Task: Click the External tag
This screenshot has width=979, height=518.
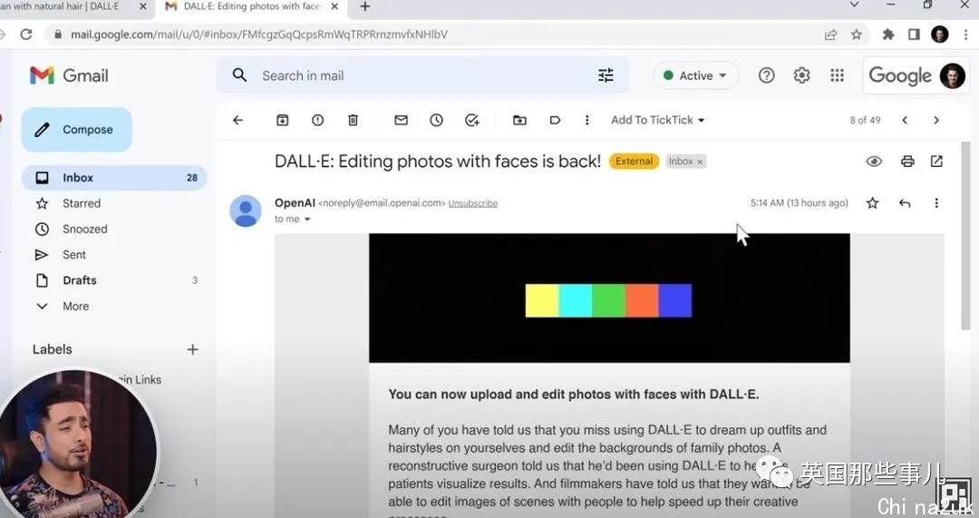Action: click(634, 161)
